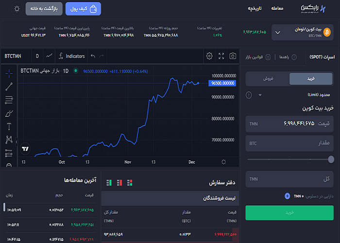Open the Indicators menu
This screenshot has height=243, width=340.
(x=71, y=56)
